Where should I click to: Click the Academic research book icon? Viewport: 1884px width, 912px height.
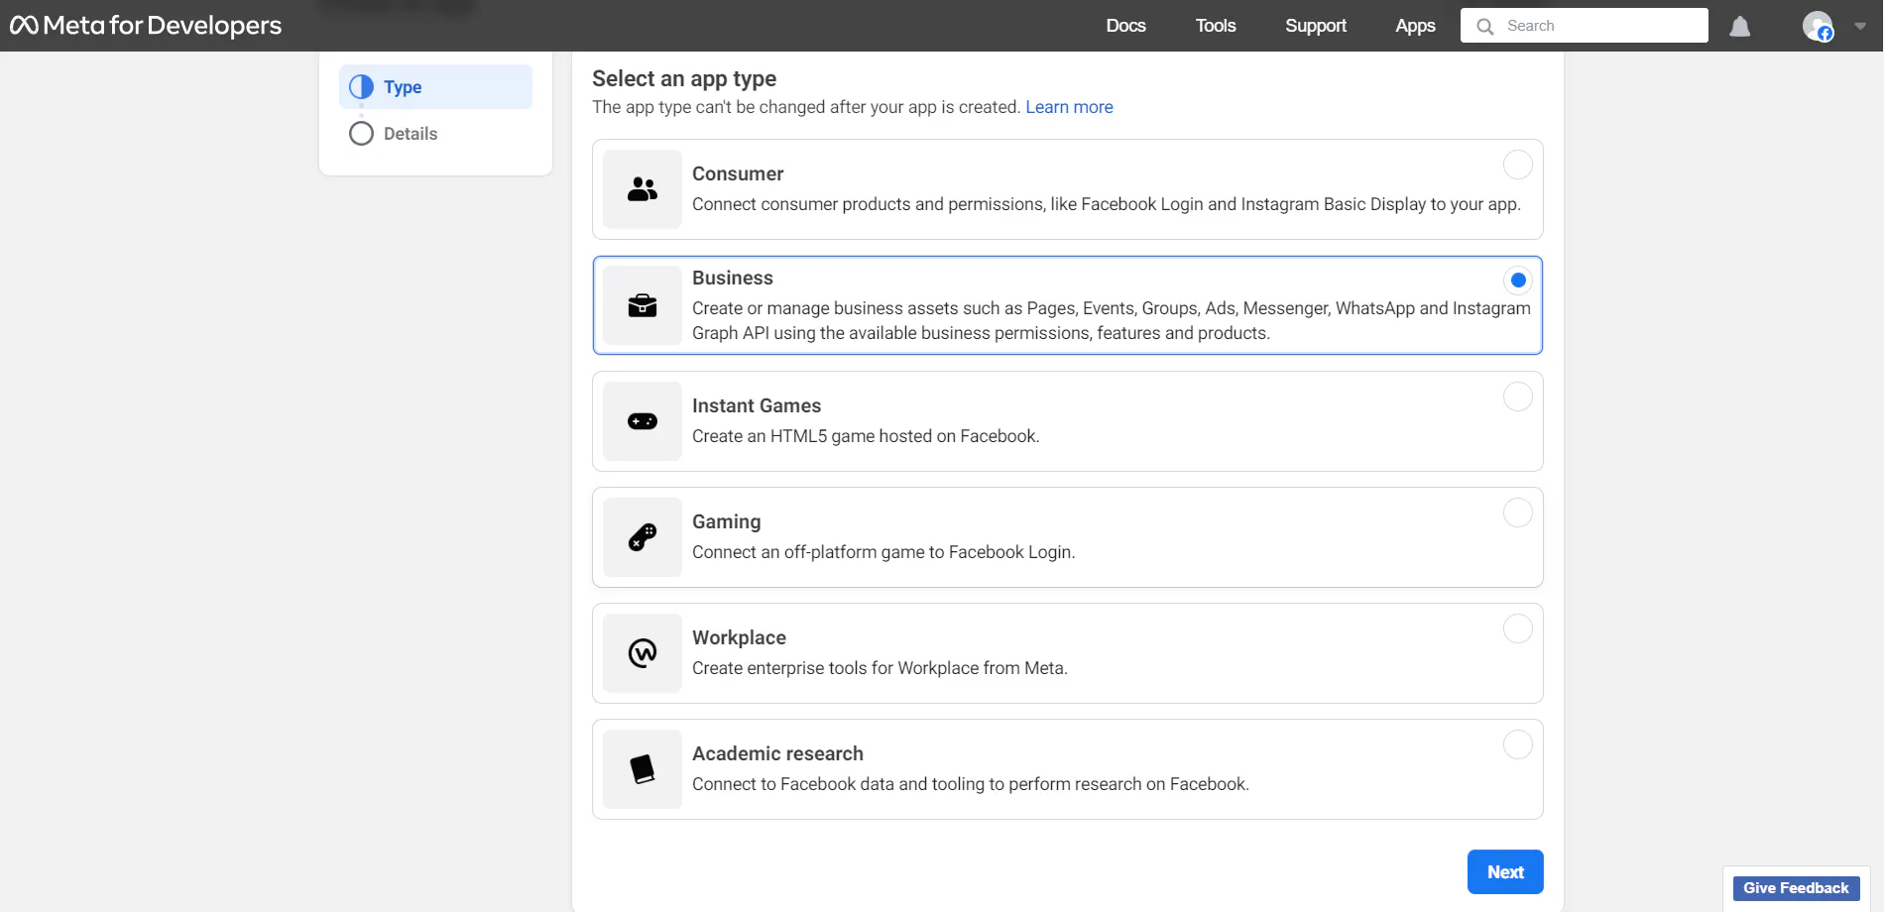pyautogui.click(x=642, y=769)
